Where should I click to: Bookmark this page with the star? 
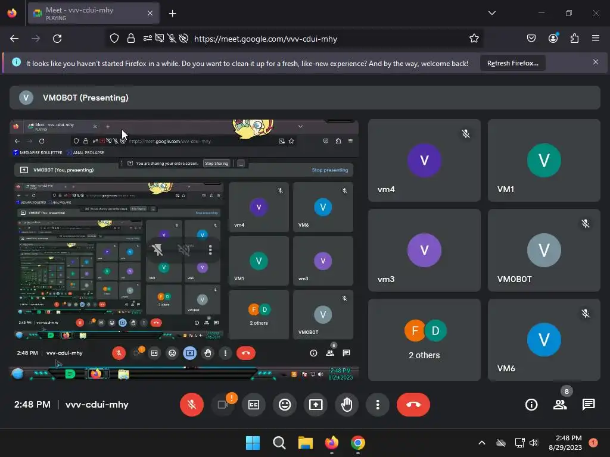[474, 39]
